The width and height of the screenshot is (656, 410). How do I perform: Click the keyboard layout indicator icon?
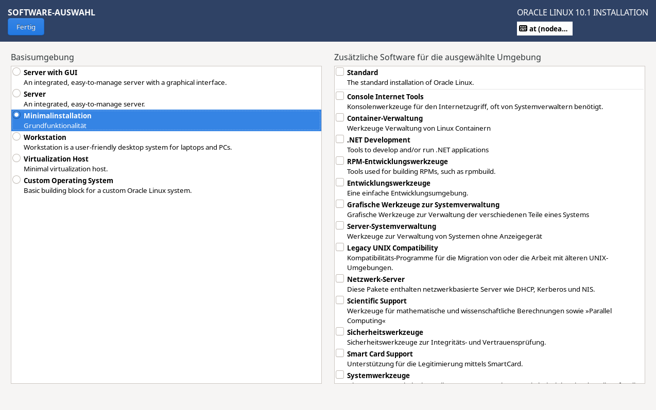pos(523,28)
